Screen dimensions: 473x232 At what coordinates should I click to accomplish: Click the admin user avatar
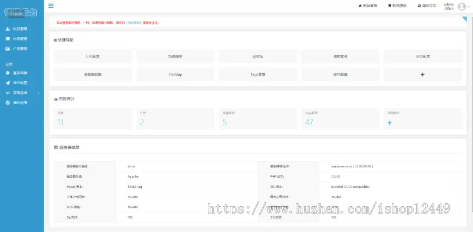click(461, 6)
